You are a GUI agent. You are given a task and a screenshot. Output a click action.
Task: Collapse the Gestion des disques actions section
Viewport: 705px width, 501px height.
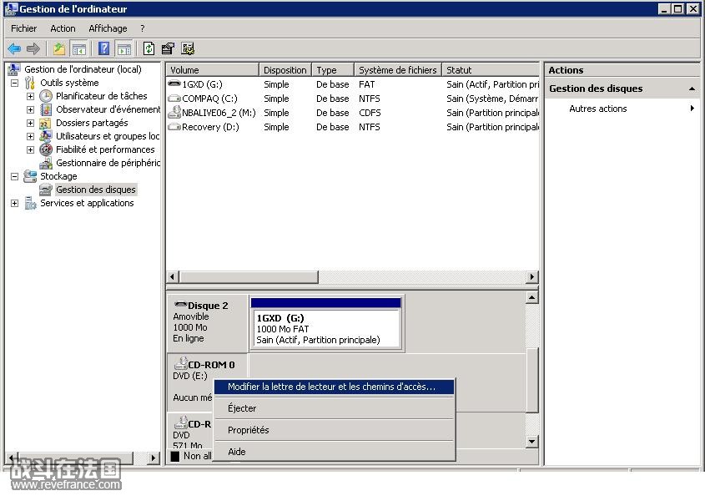point(692,89)
